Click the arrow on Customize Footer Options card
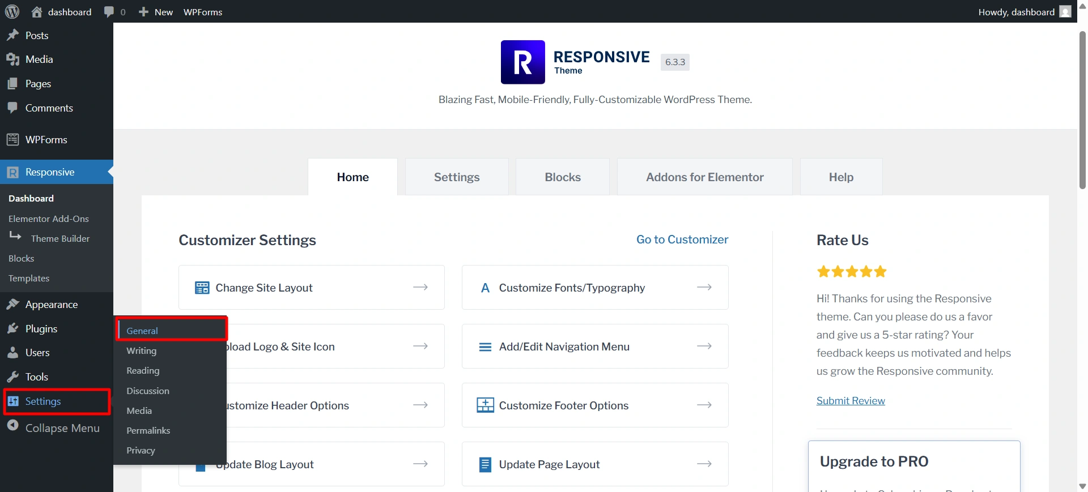 (704, 405)
